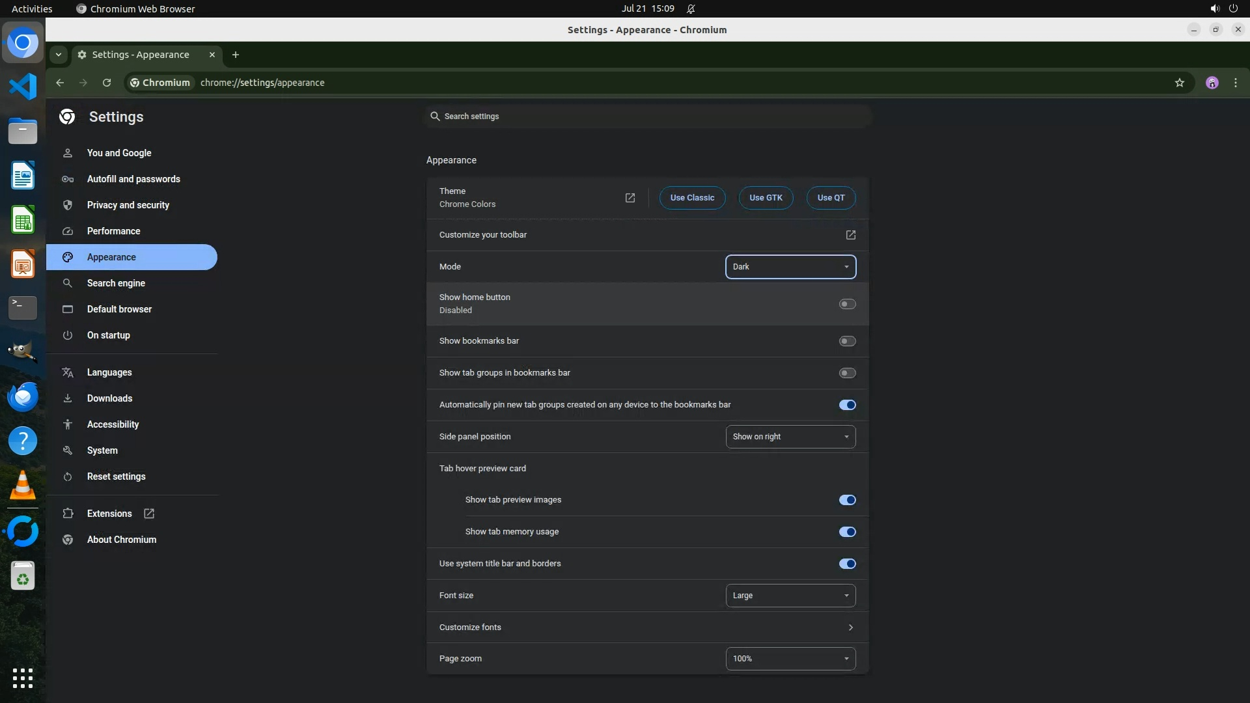Image resolution: width=1250 pixels, height=703 pixels.
Task: Open theme external link icon
Action: pos(630,198)
